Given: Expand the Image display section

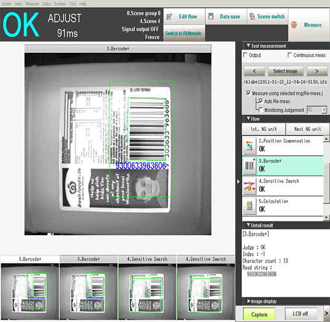Looking at the screenshot, I should tap(249, 301).
